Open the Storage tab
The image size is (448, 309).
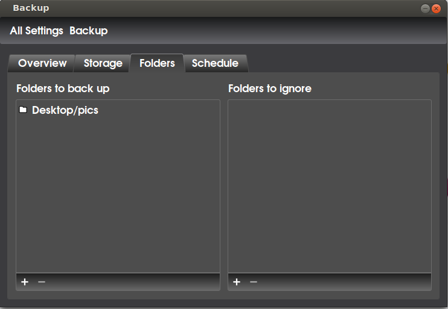click(103, 63)
